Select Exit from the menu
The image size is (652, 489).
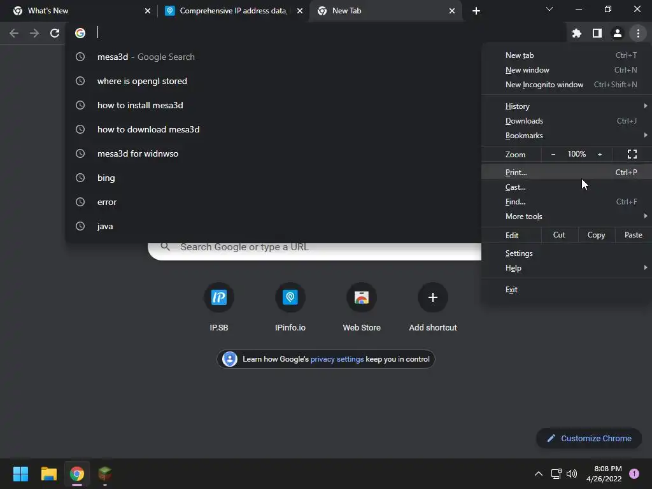(566, 290)
